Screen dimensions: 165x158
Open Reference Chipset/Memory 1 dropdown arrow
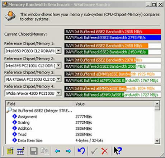click(58, 51)
